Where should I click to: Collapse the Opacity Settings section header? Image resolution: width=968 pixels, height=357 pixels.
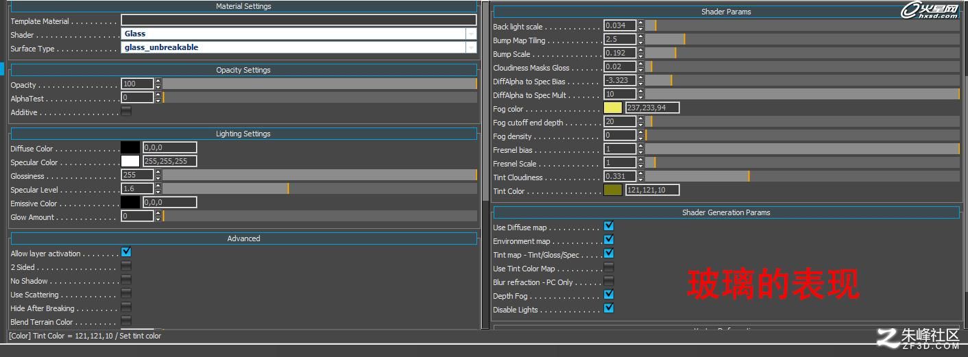tap(243, 70)
